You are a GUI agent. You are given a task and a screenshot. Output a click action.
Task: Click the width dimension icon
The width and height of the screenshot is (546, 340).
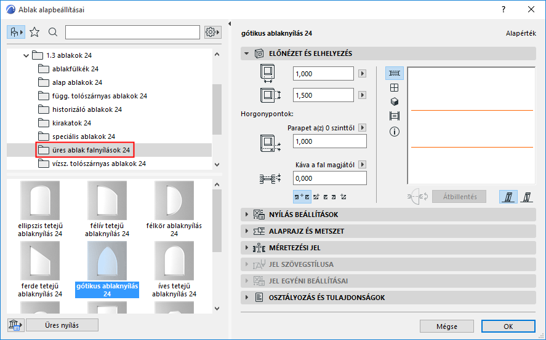(268, 73)
